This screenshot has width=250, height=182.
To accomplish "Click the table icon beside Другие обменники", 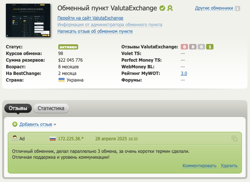I will [237, 8].
